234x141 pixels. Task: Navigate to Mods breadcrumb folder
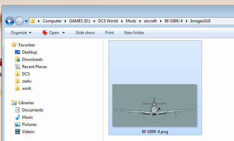(131, 21)
